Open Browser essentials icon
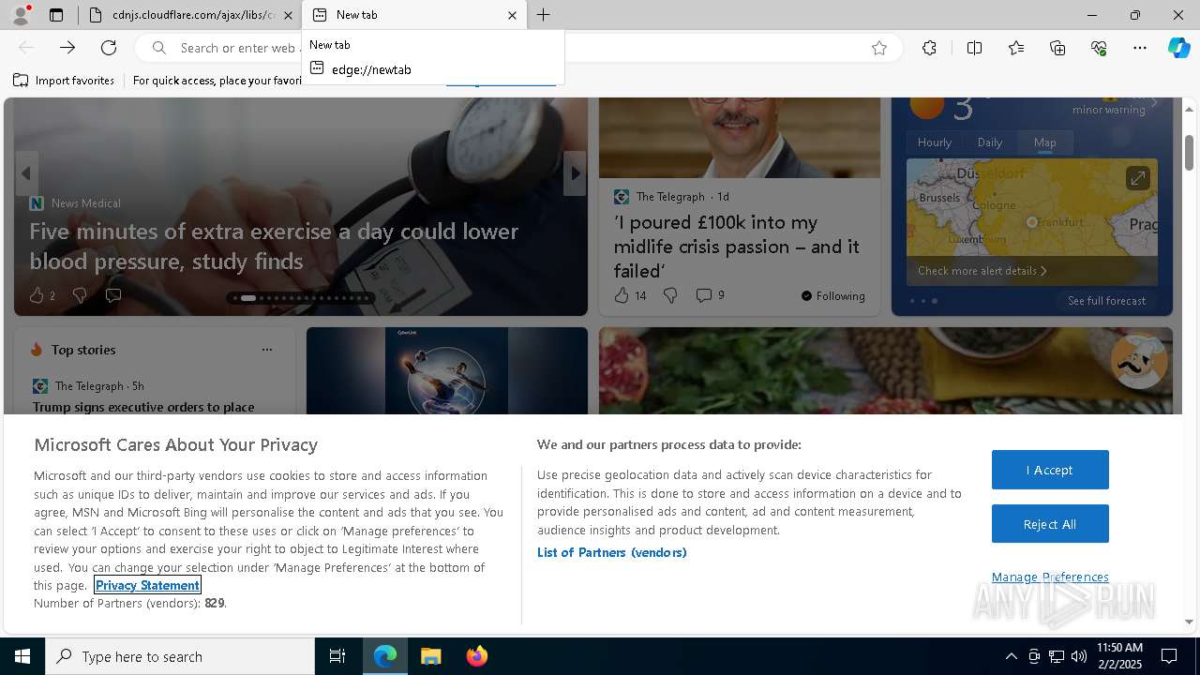 1099,48
